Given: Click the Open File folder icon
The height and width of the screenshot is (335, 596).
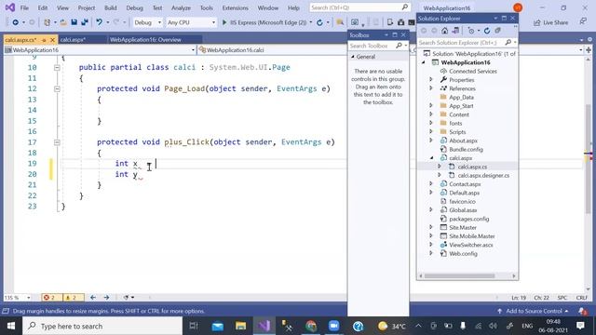Looking at the screenshot, I should coord(63,22).
